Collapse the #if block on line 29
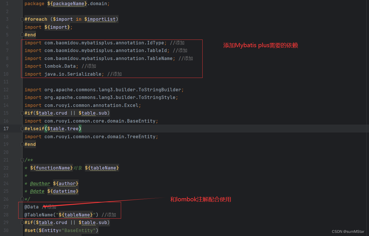369x236 pixels. pyautogui.click(x=22, y=223)
